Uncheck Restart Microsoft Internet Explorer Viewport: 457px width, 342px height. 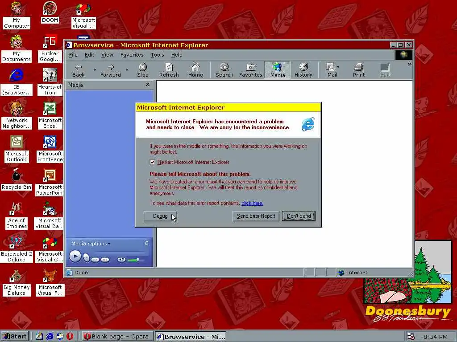152,162
